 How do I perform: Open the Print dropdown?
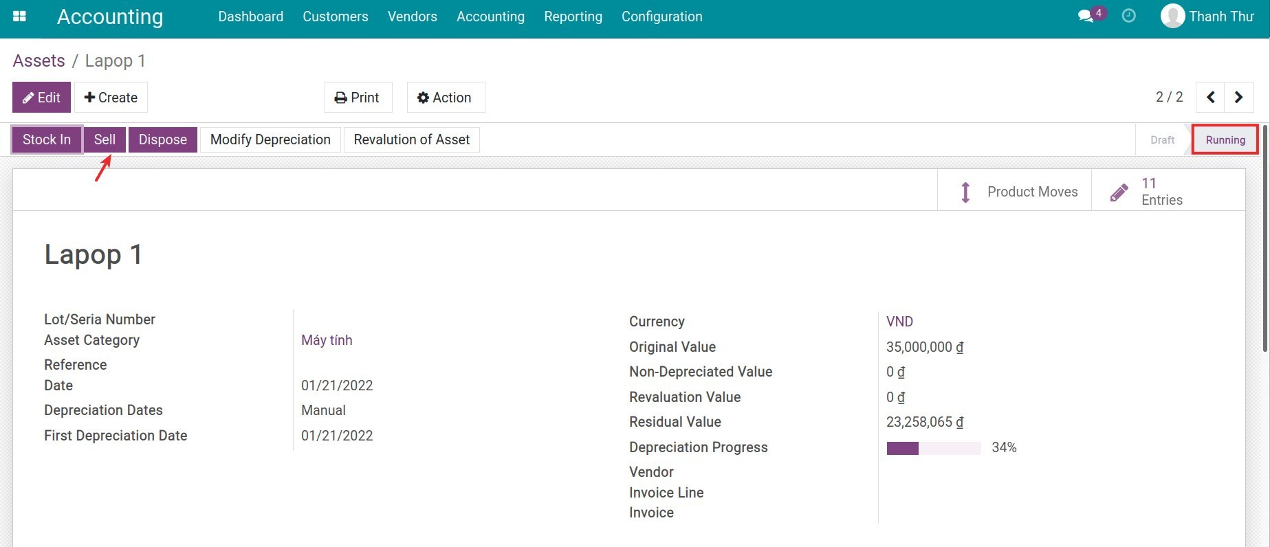358,98
